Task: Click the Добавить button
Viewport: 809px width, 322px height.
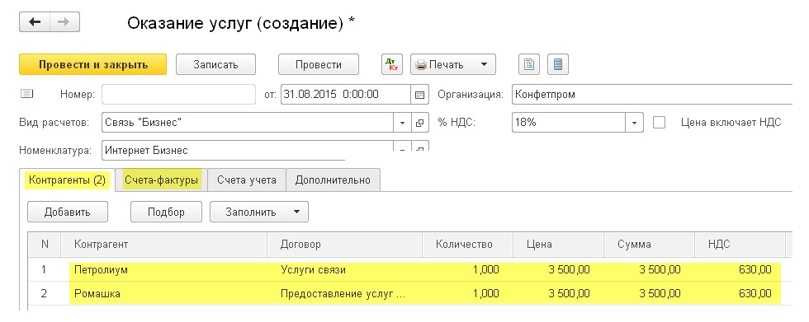Action: [68, 212]
